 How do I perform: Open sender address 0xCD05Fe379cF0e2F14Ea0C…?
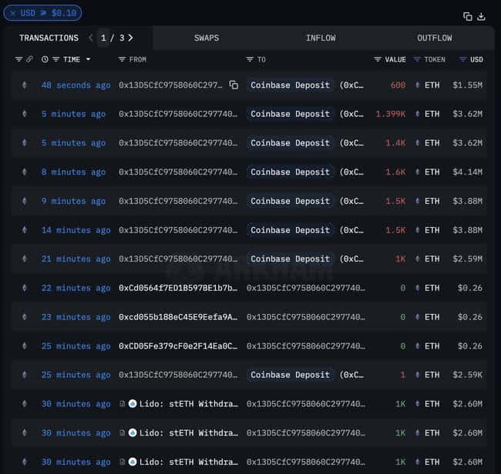click(178, 346)
